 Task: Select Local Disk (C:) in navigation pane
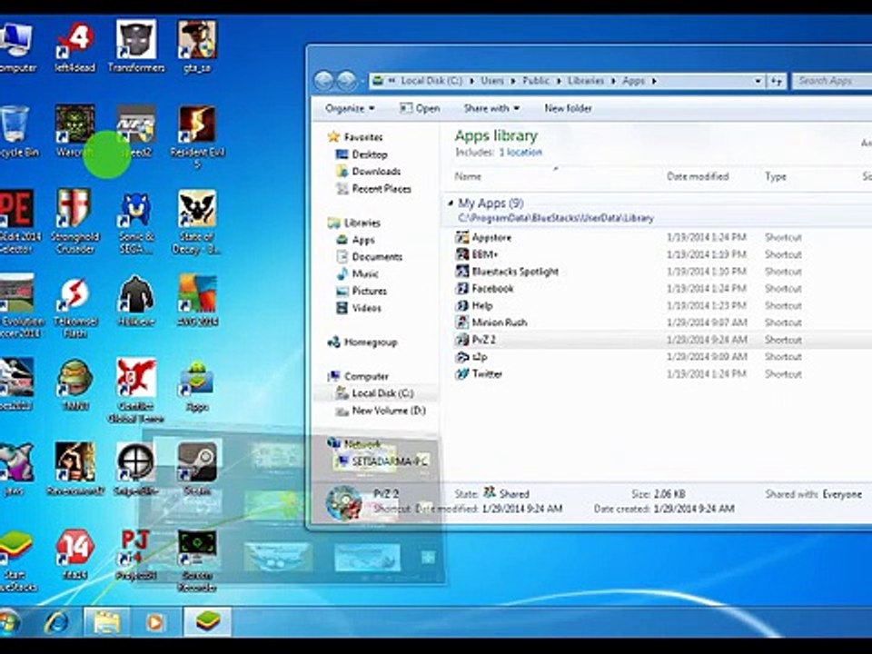[x=381, y=393]
